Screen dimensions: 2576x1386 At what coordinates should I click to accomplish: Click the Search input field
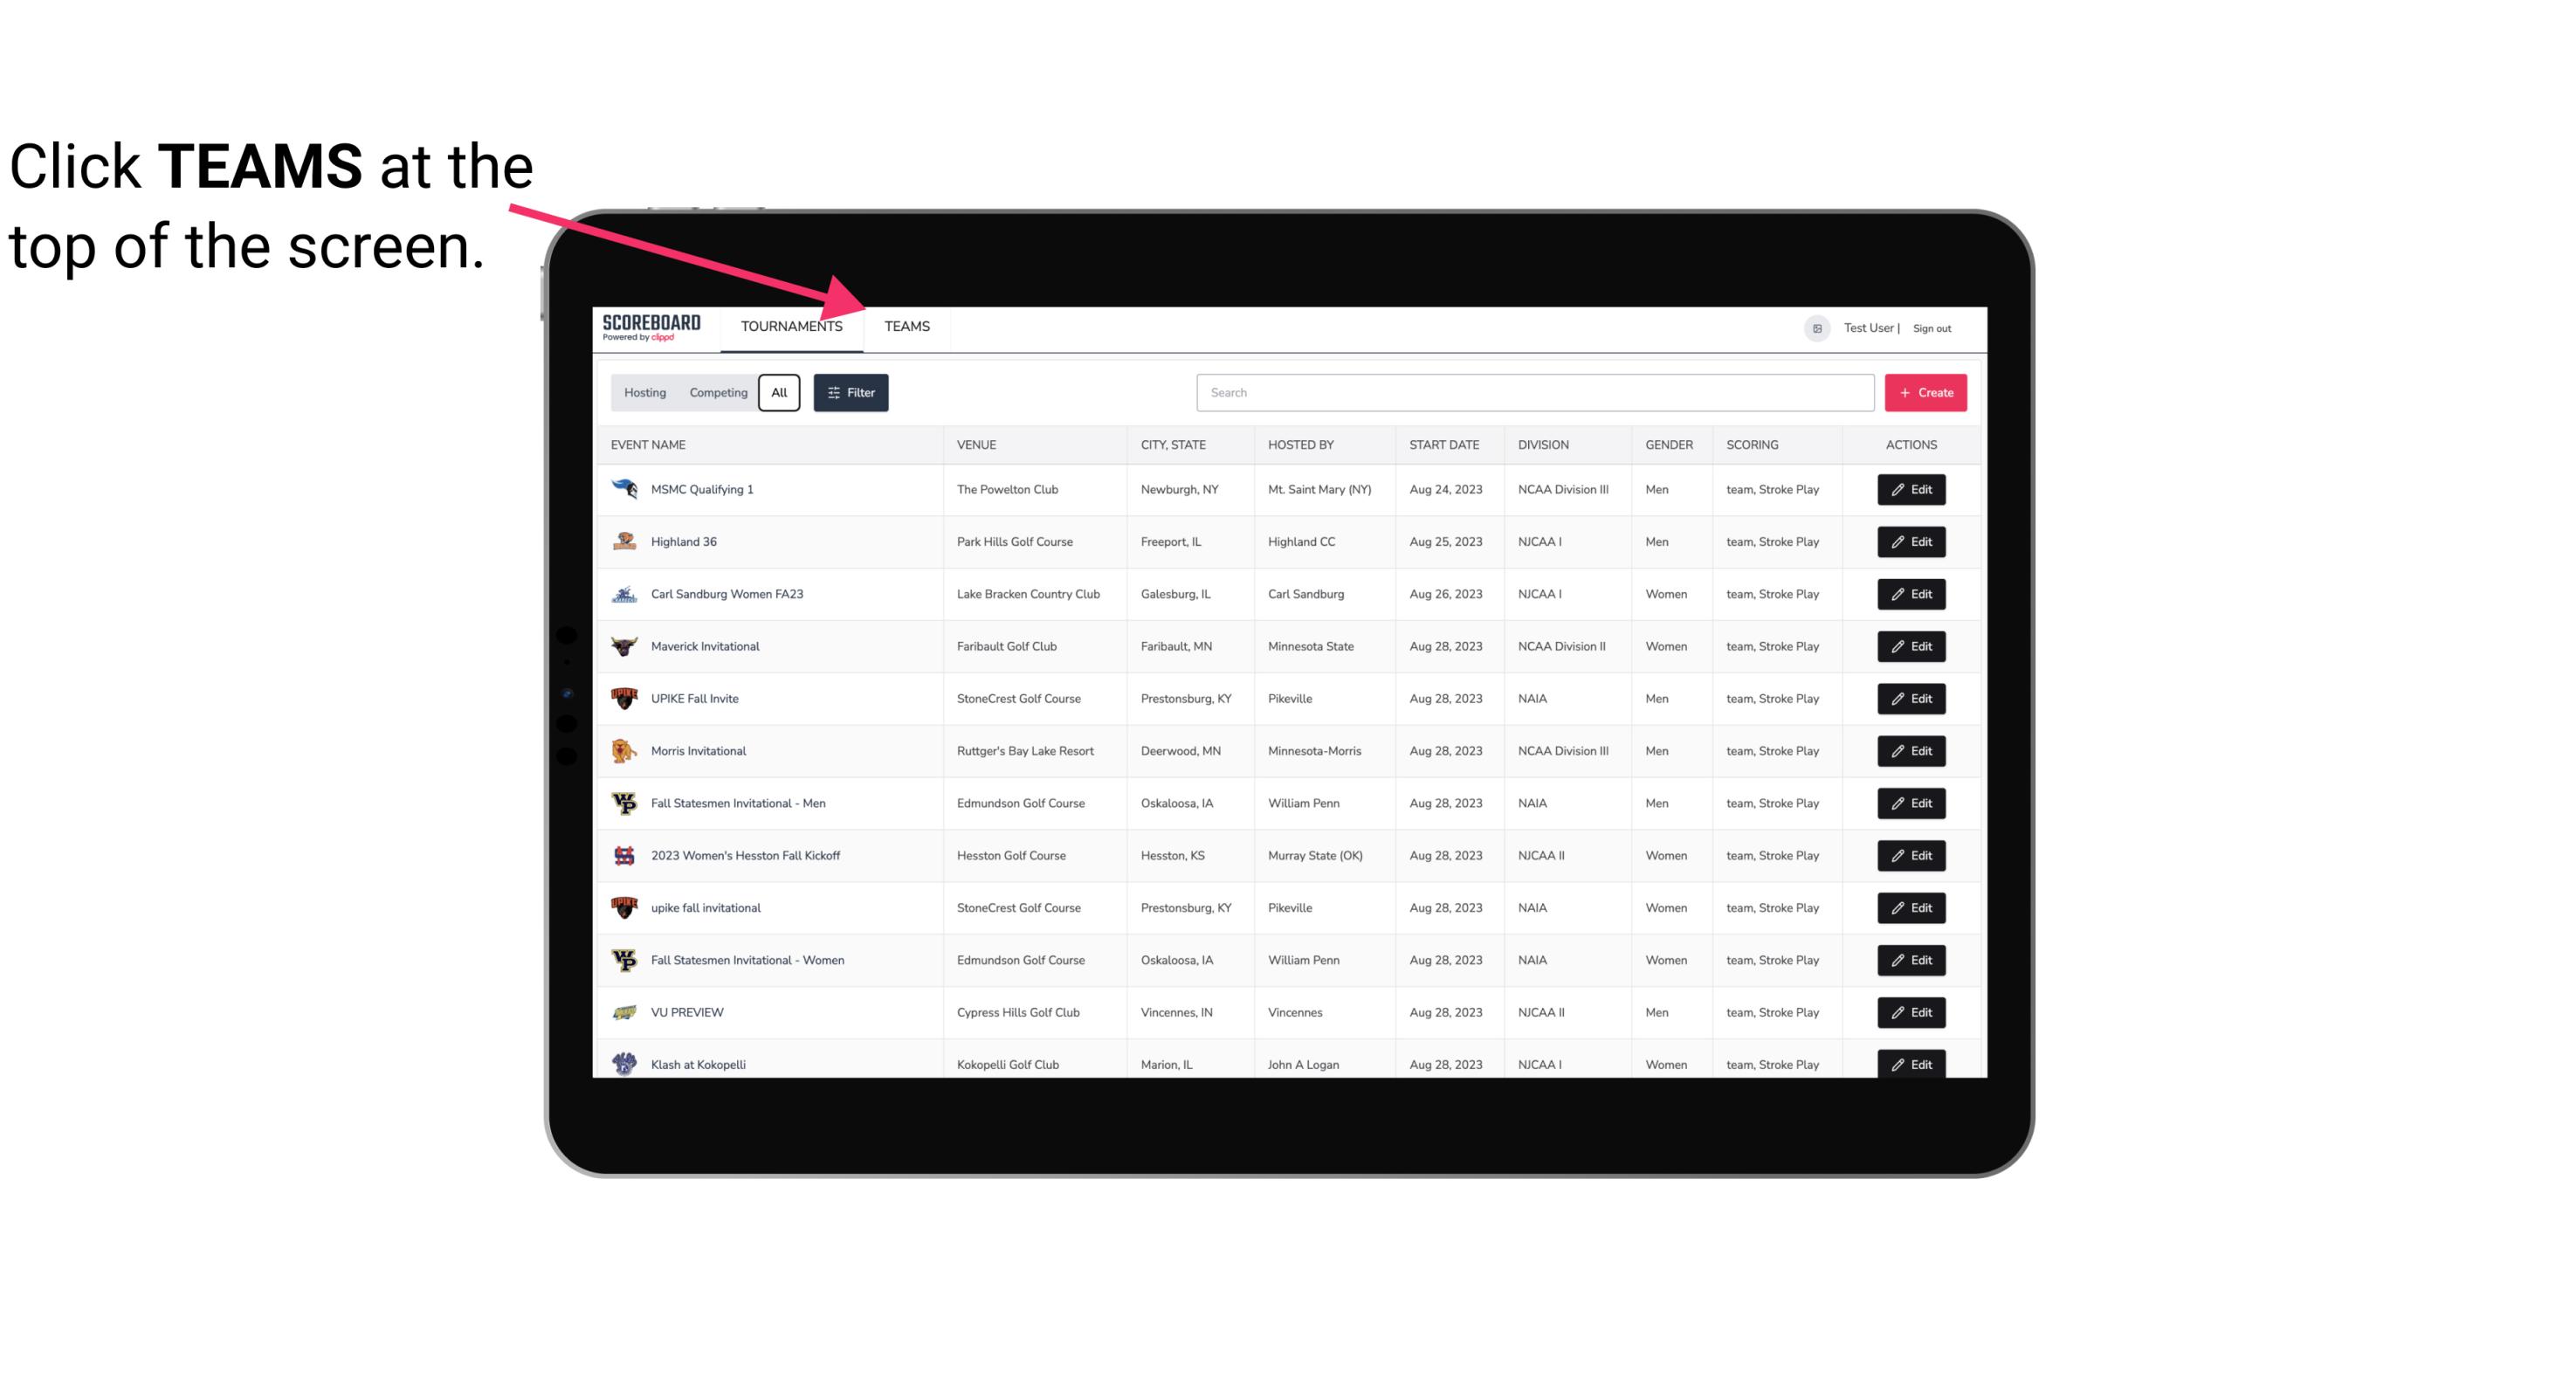(1533, 391)
